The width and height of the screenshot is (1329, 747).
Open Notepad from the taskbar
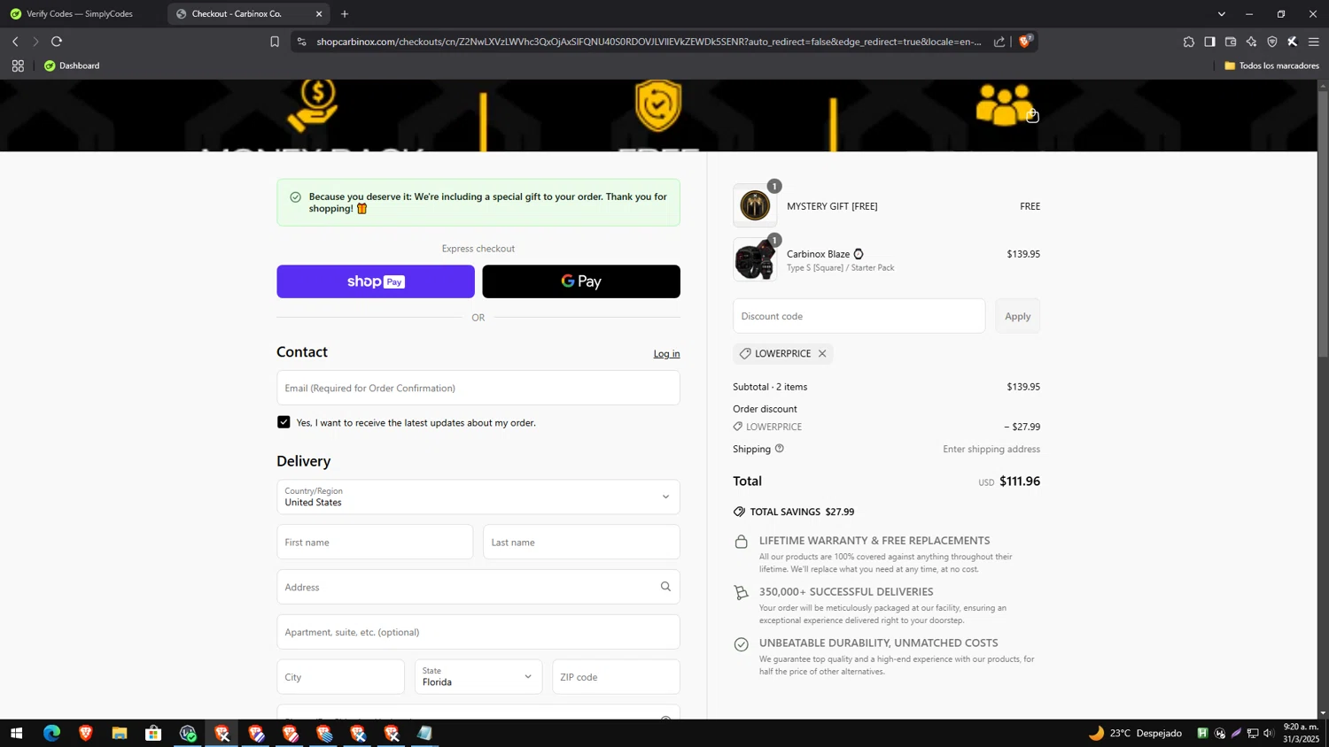click(x=425, y=733)
